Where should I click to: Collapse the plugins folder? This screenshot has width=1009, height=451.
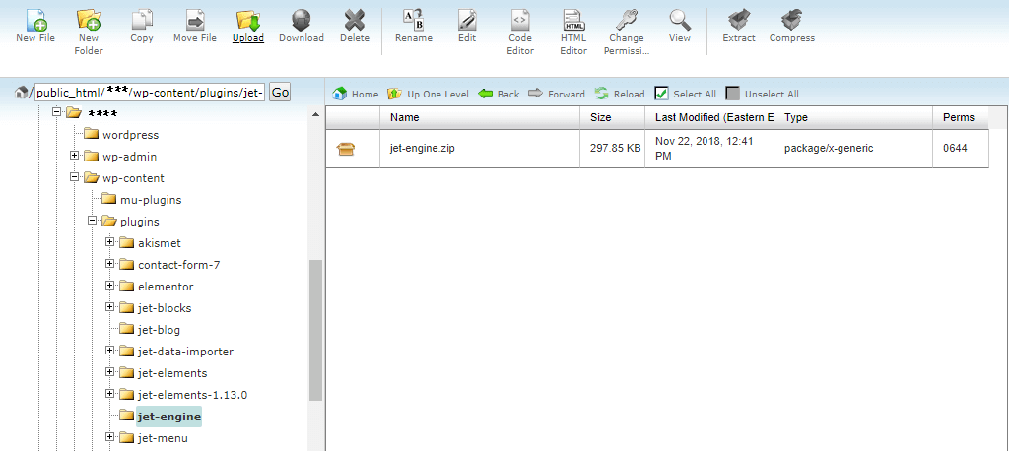click(x=92, y=221)
